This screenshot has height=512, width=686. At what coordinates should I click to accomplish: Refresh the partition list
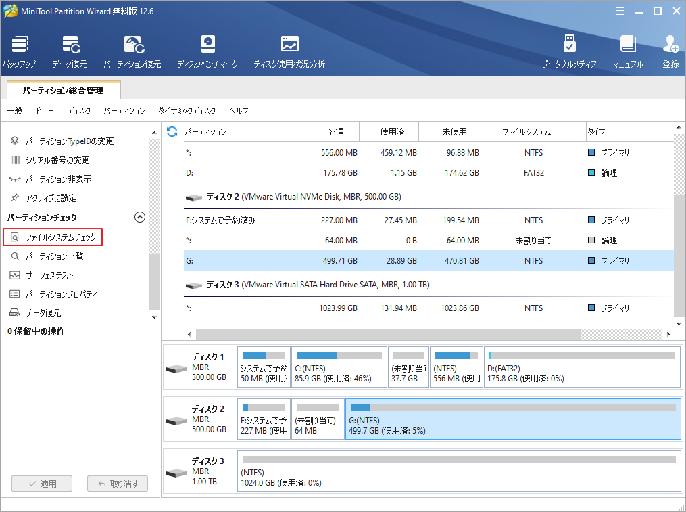pos(172,131)
